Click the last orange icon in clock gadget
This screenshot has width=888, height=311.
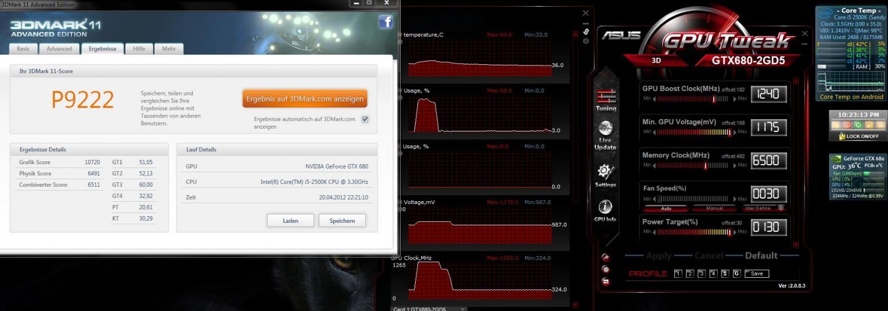tap(880, 125)
